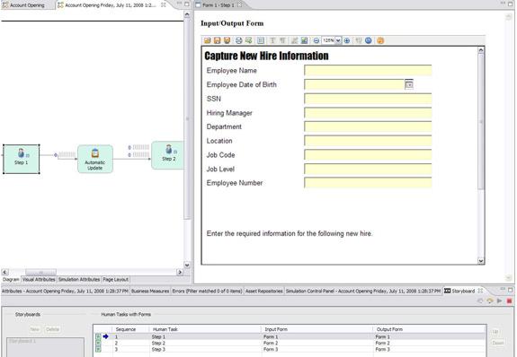Zoom out the form with minus icon

(x=316, y=40)
